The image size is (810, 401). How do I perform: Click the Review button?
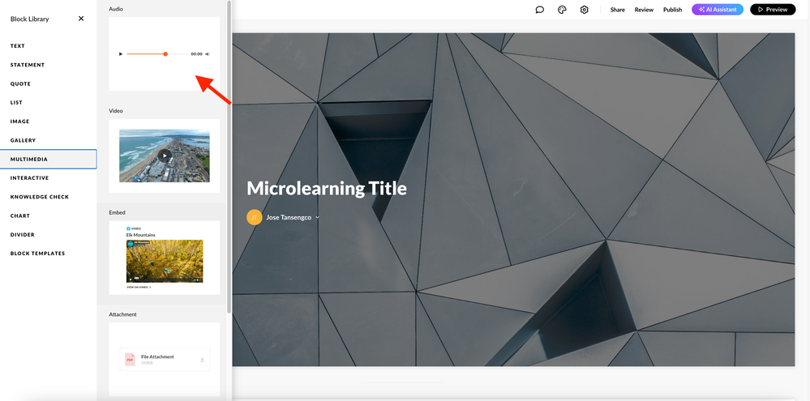(x=644, y=10)
